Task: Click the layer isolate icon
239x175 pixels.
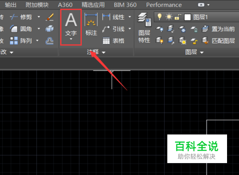Action: click(x=171, y=29)
